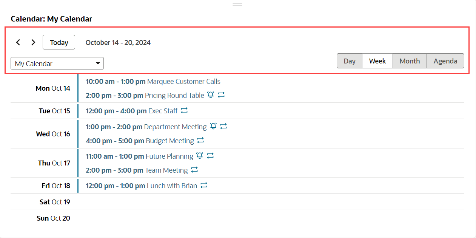Screen dimensions: 476x238
Task: Click reminder bell icon on Pricing Round Table
Action: pos(211,95)
